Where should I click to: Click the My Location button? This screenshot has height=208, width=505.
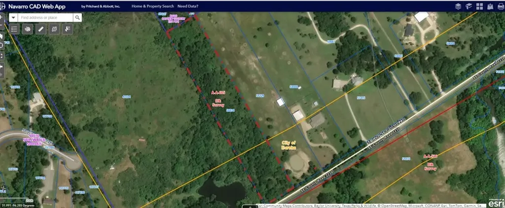pos(1,45)
